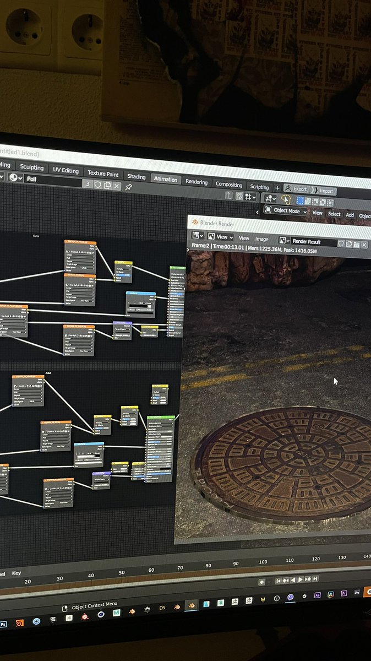The image size is (371, 661).
Task: Jump to the timeline start frame
Action: coord(279,581)
